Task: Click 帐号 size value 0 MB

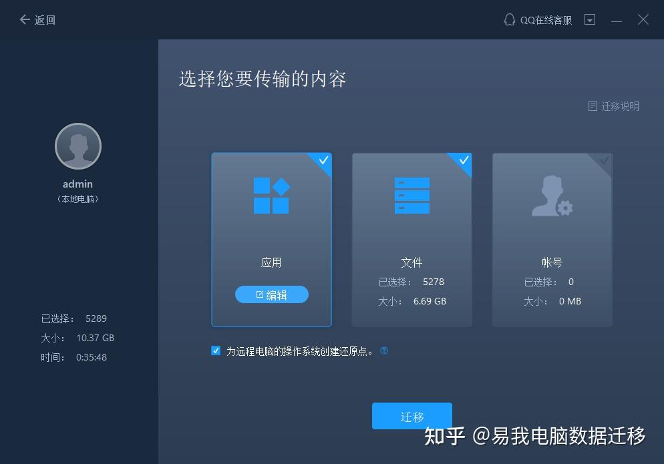Action: click(x=570, y=301)
